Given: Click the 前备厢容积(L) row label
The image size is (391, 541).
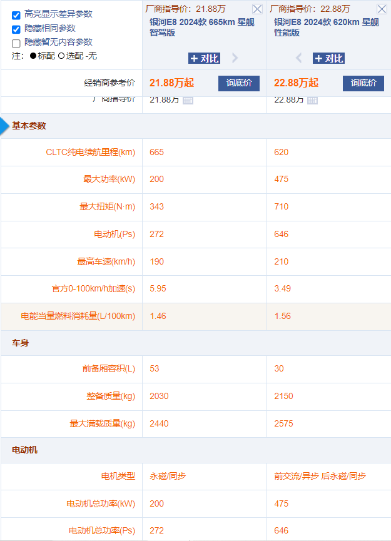Looking at the screenshot, I should coord(109,368).
